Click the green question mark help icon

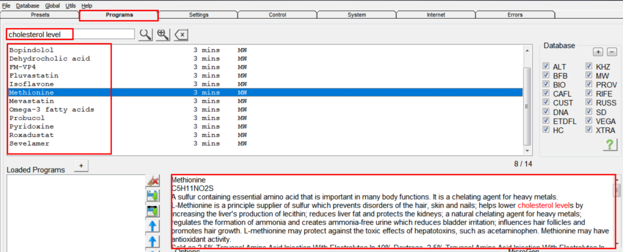tap(610, 144)
